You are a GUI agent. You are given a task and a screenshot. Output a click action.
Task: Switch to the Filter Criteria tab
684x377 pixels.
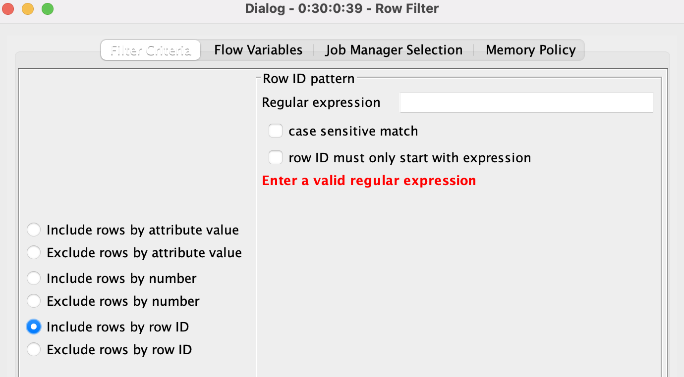(151, 50)
